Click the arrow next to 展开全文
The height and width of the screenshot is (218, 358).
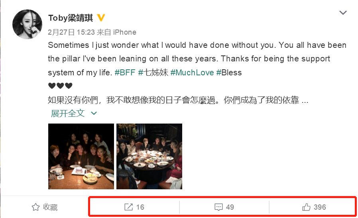pyautogui.click(x=94, y=113)
